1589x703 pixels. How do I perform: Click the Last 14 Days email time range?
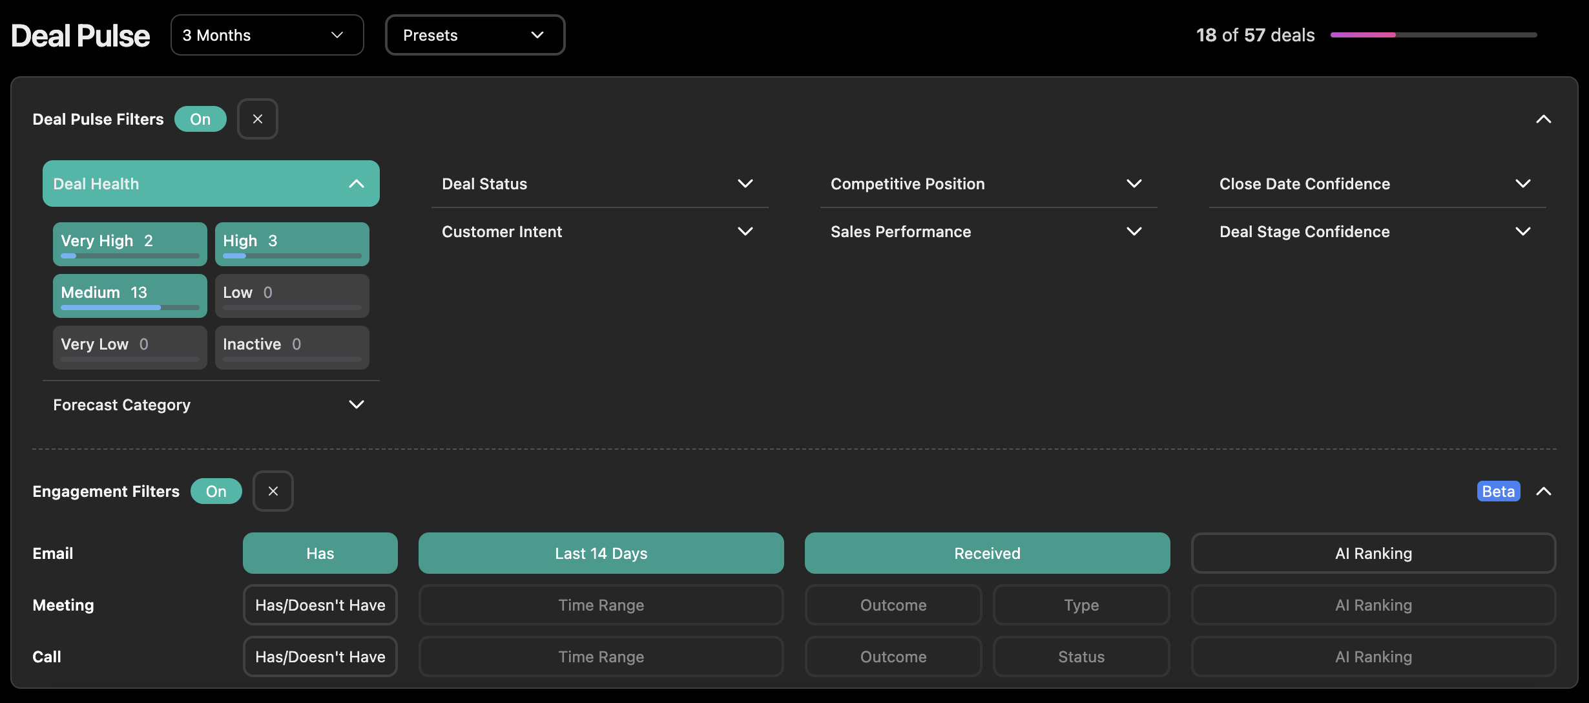click(x=600, y=553)
